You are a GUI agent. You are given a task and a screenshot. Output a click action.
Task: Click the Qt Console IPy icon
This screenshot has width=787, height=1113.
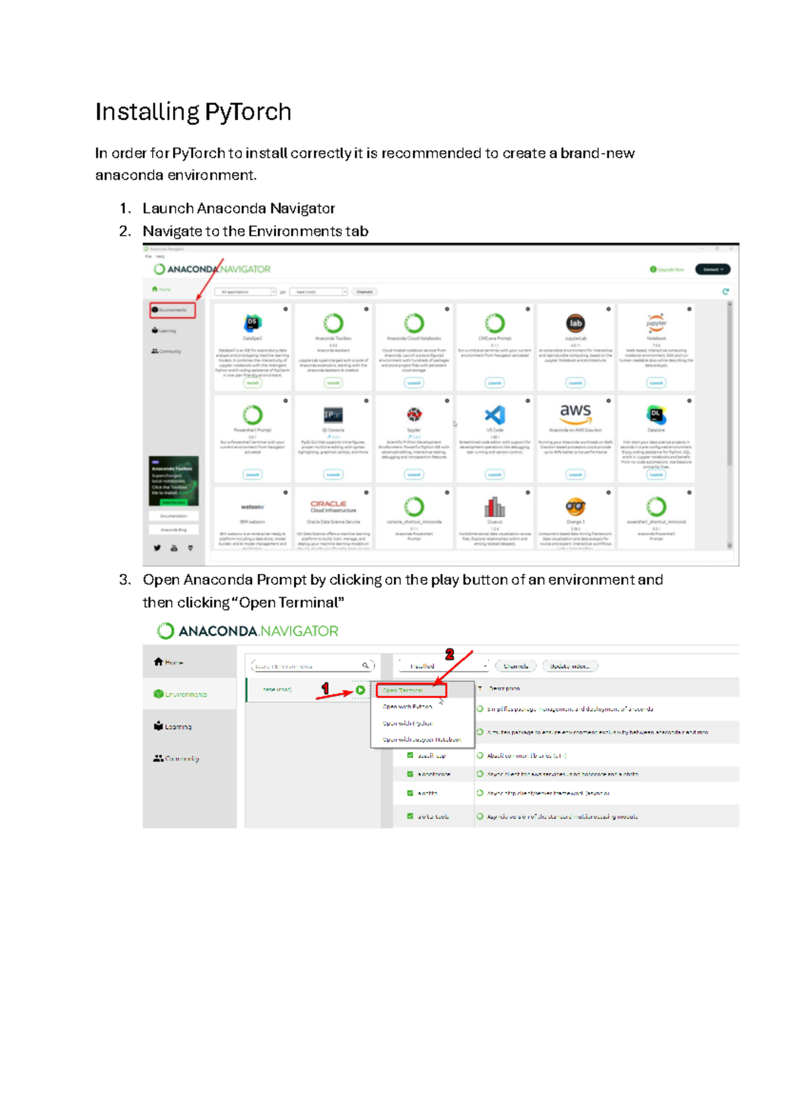tap(333, 415)
